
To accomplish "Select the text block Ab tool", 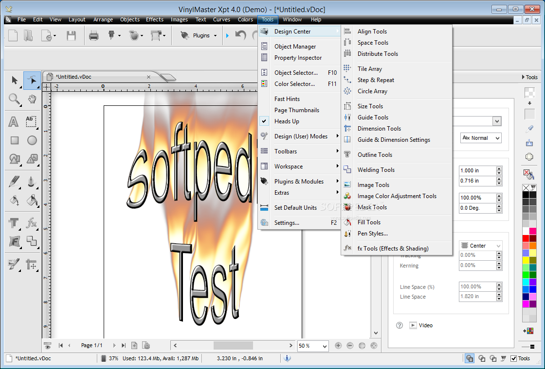I will 31,122.
